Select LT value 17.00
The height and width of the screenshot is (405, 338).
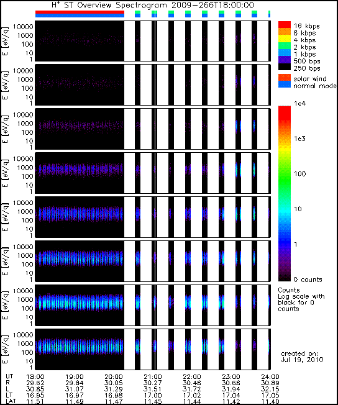click(153, 396)
